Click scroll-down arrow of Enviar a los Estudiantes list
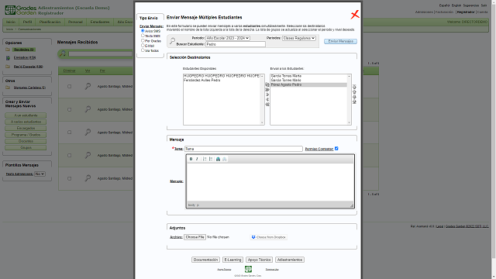496x279 pixels. [349, 122]
